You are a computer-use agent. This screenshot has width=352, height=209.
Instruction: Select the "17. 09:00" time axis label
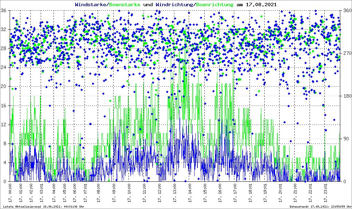(114, 195)
